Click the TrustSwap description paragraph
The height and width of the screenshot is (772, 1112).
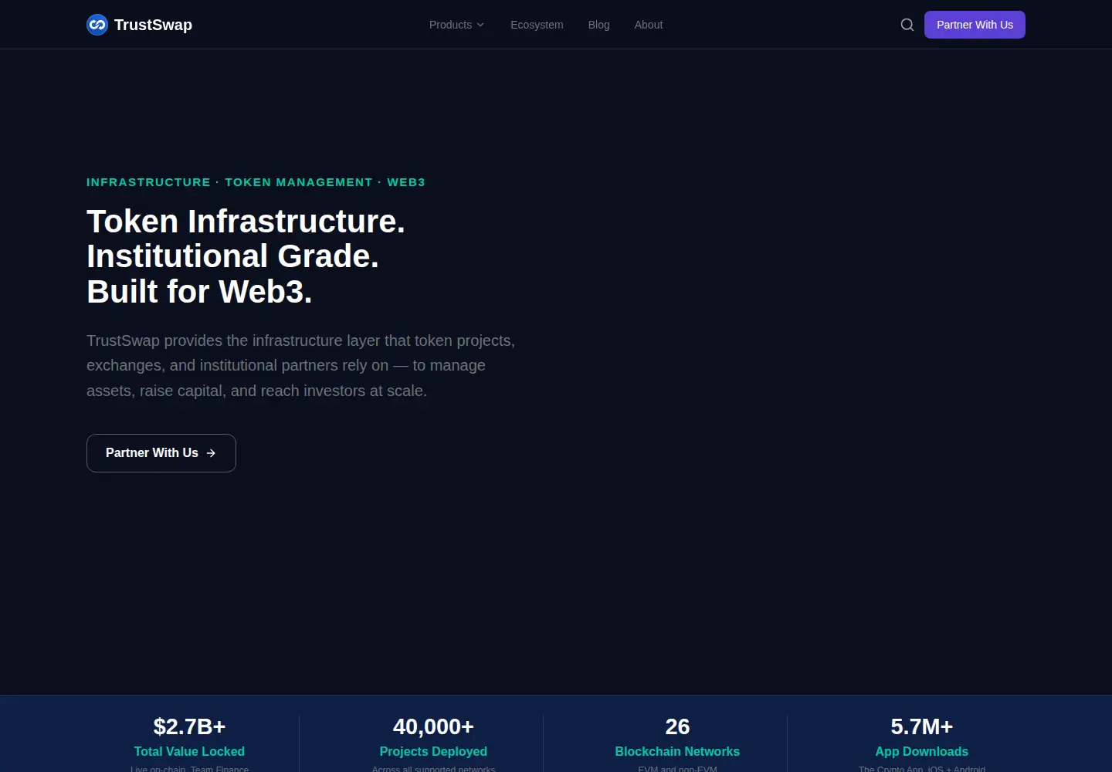coord(300,366)
